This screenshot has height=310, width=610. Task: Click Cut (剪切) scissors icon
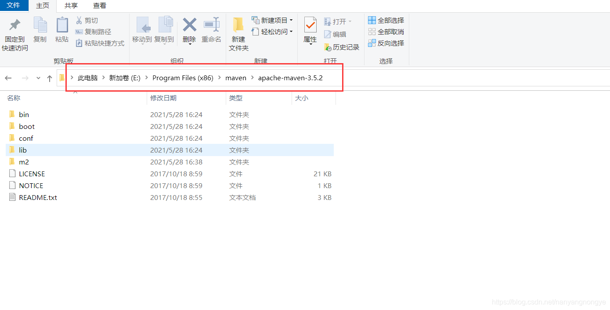pos(79,20)
